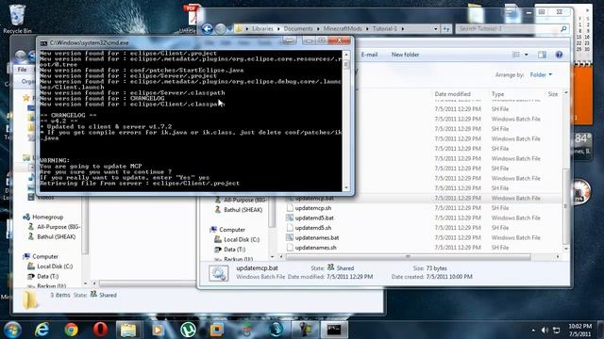This screenshot has width=604, height=339.
Task: Click the Search Tutorial-1 input field
Action: point(508,29)
